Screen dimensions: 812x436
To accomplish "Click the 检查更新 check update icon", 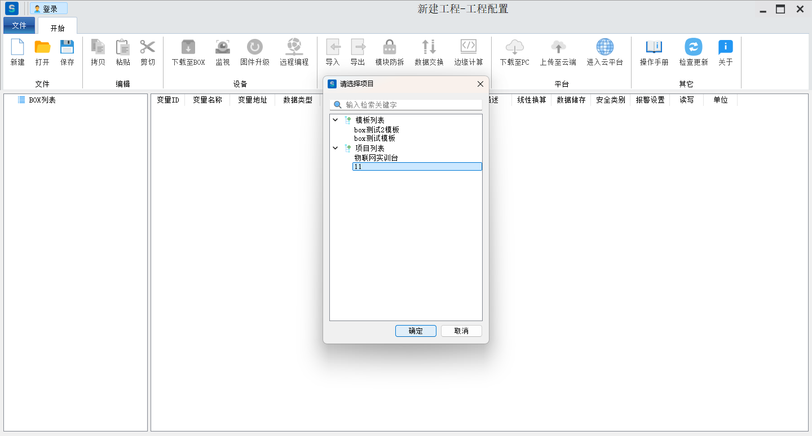I will click(x=693, y=47).
